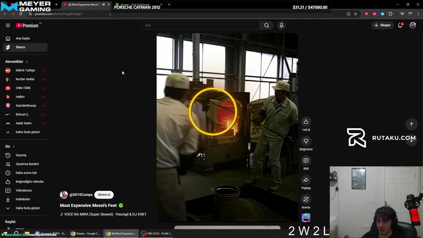Image resolution: width=423 pixels, height=238 pixels.
Task: Open the comments showing 890
Action: point(306,160)
